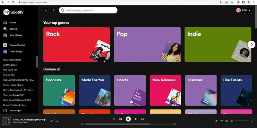257x128 pixels.
Task: Click the Play button
Action: click(128, 119)
